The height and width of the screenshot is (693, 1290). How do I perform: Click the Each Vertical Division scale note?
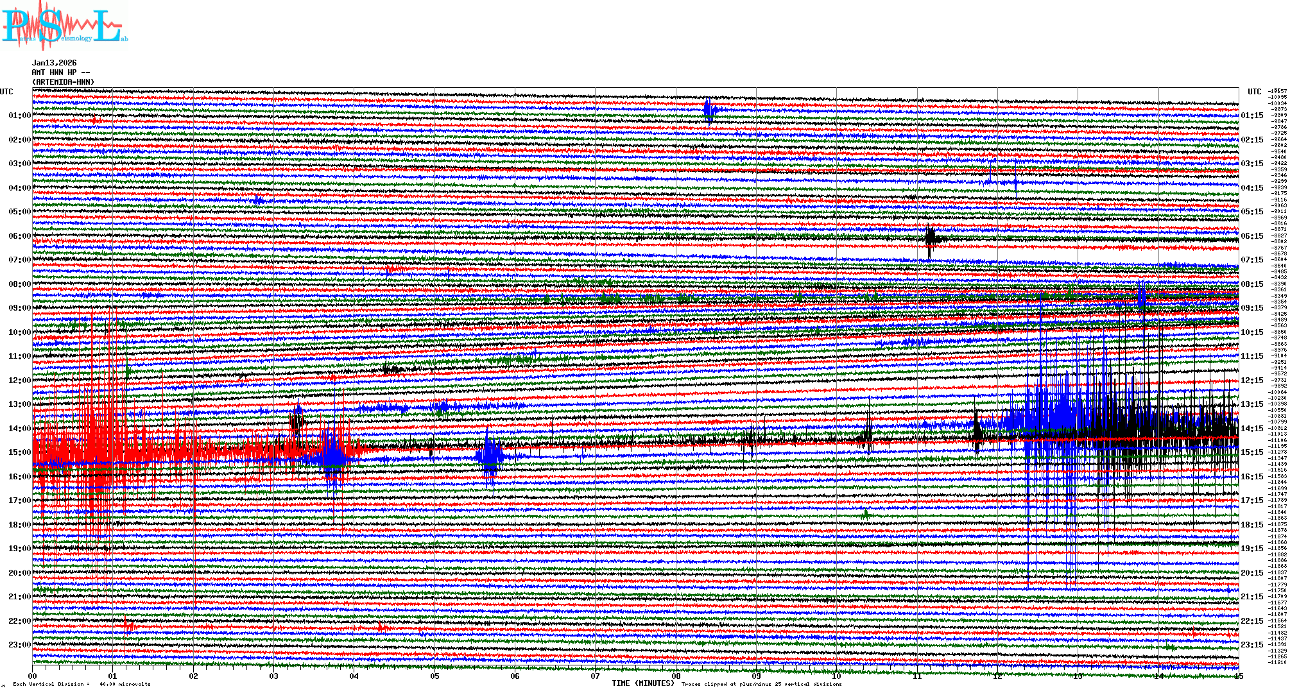82,684
